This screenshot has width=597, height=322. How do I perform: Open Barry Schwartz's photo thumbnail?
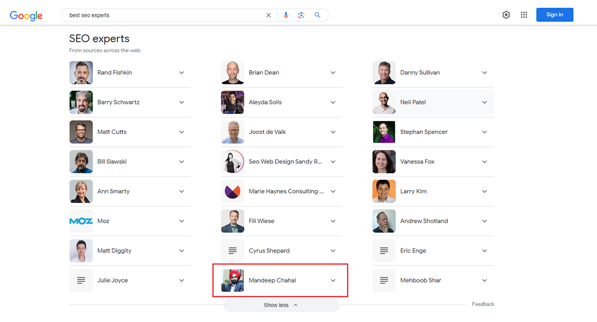tap(81, 102)
